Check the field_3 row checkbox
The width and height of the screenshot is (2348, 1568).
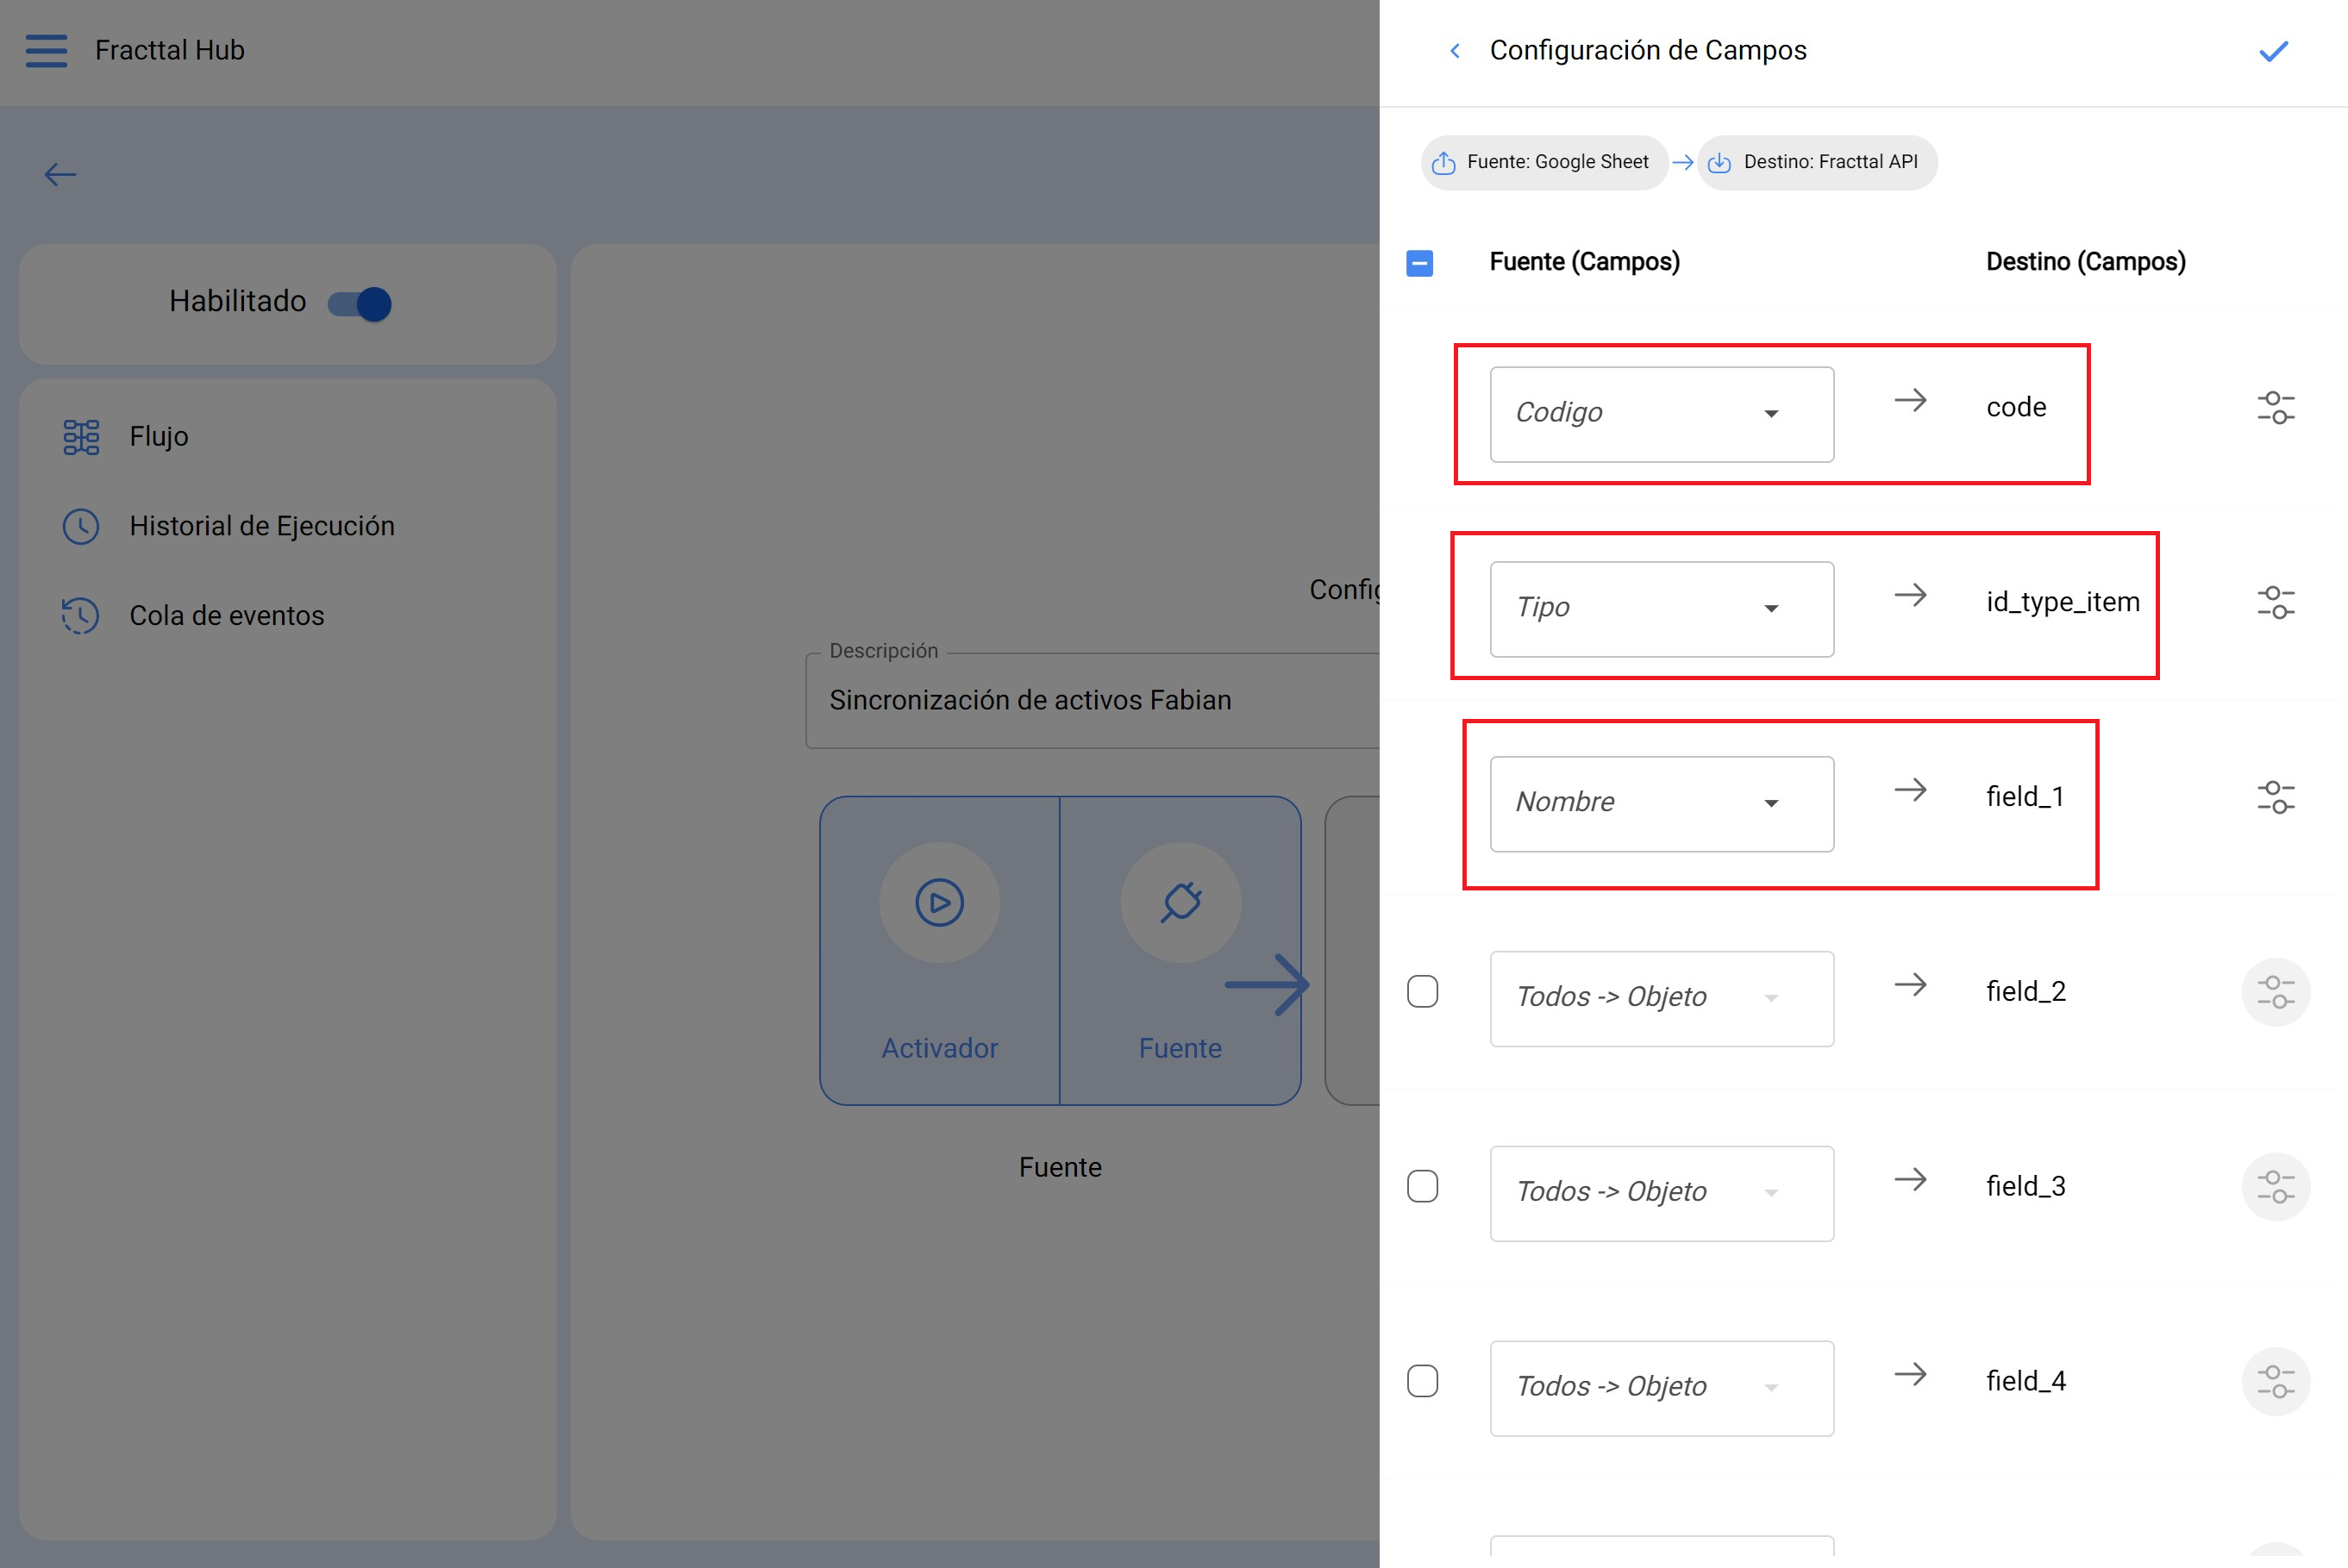point(1422,1186)
